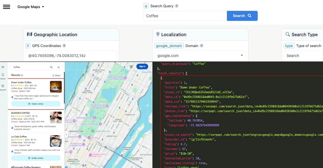Open the place_id_search URL in JSON

[259, 135]
